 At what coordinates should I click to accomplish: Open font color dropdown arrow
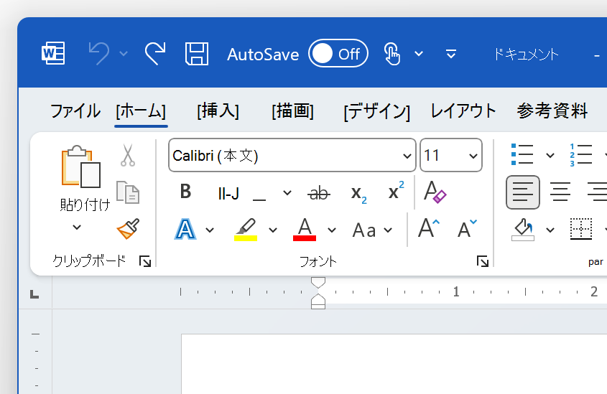pyautogui.click(x=332, y=230)
